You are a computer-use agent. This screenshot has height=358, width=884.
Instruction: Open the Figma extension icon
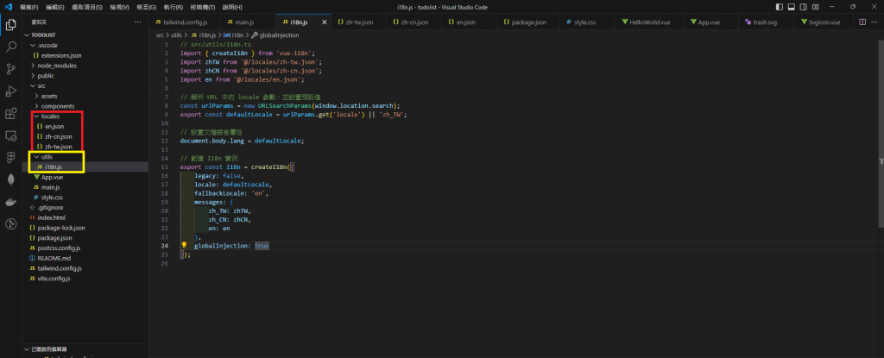(x=10, y=157)
